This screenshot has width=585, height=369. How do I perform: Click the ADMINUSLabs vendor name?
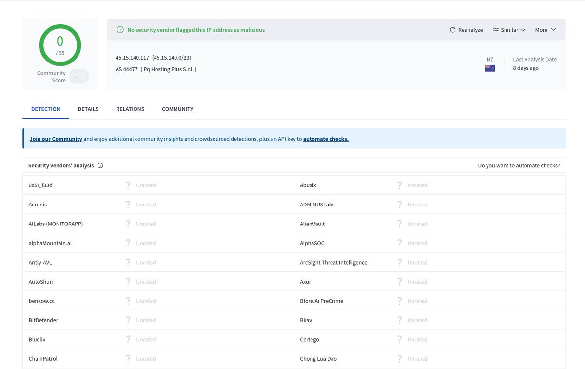click(x=317, y=205)
